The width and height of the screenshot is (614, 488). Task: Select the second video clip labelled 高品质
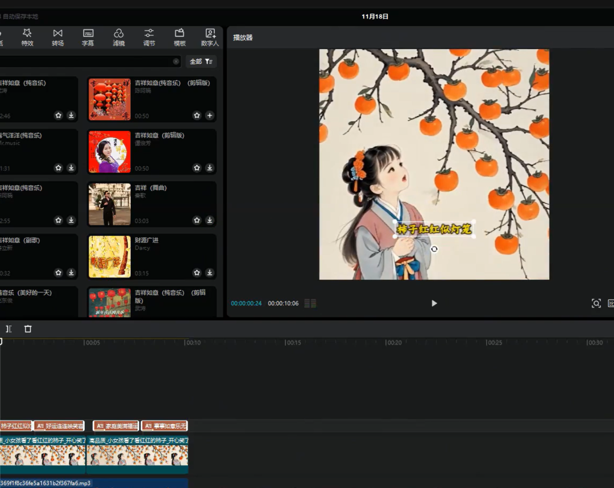coord(138,454)
